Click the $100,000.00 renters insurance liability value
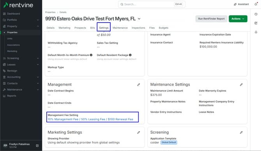The image size is (261, 151). point(208,47)
